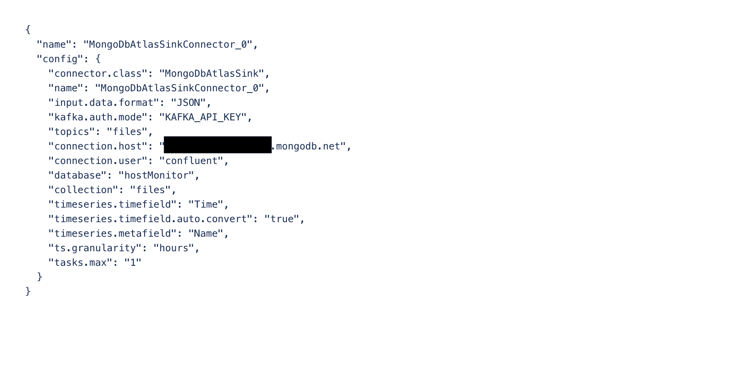Viewport: 754px width, 370px height.
Task: Click the "confluent" user value
Action: [x=191, y=161]
